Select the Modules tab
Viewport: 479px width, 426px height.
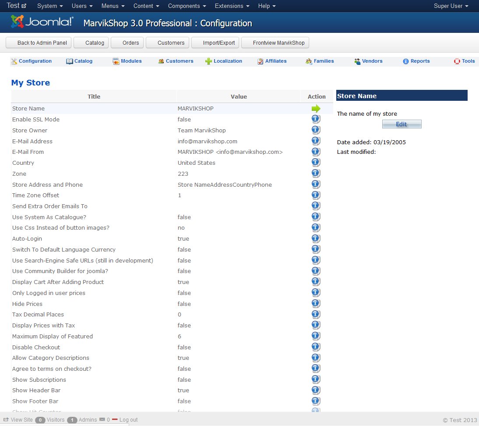[x=127, y=61]
